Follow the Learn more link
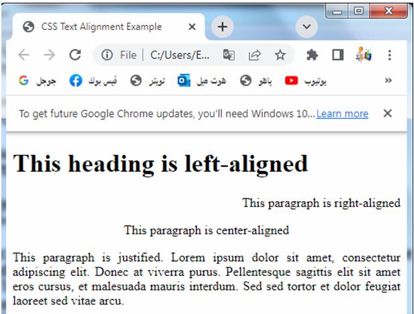This screenshot has width=414, height=314. [x=342, y=114]
